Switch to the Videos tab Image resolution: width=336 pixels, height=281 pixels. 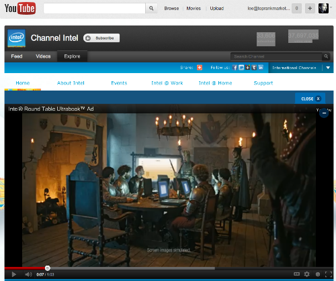coord(43,56)
